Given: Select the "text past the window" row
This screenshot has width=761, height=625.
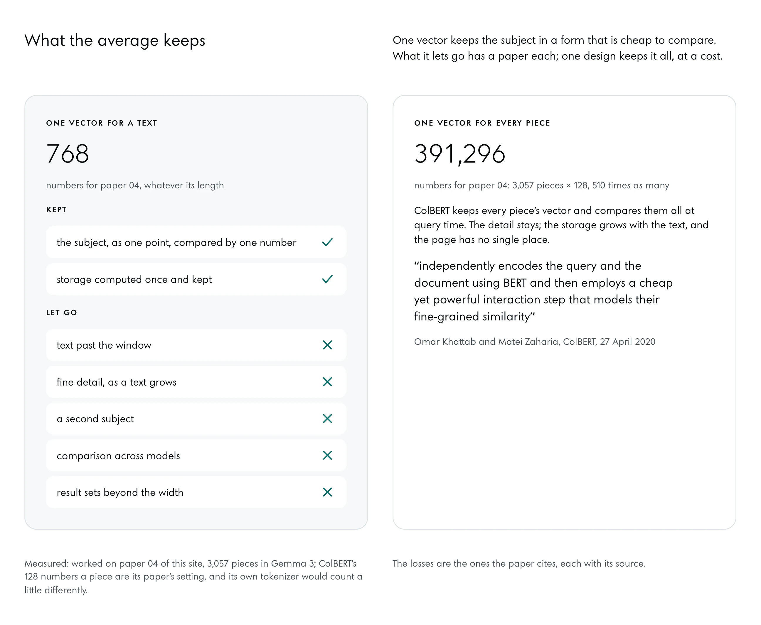Looking at the screenshot, I should coord(196,345).
